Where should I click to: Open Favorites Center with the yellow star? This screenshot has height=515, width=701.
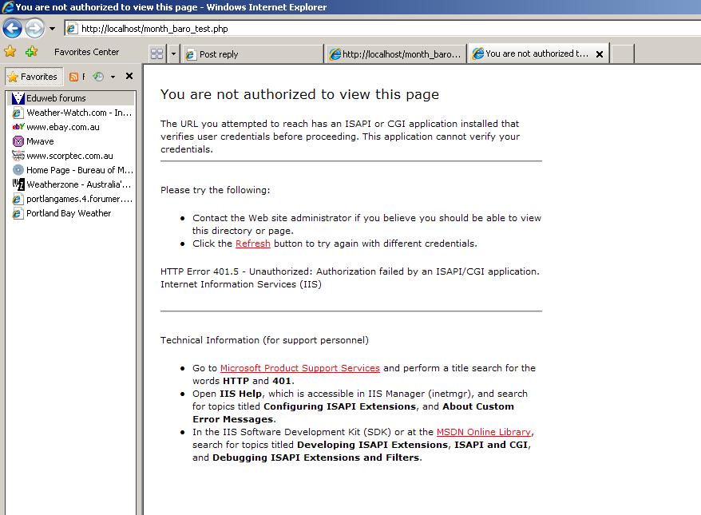pos(10,51)
